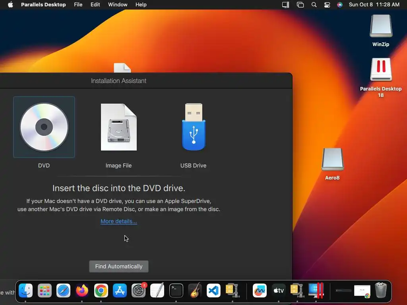Open the Window menu
Viewport: 407px width, 305px height.
tap(118, 5)
